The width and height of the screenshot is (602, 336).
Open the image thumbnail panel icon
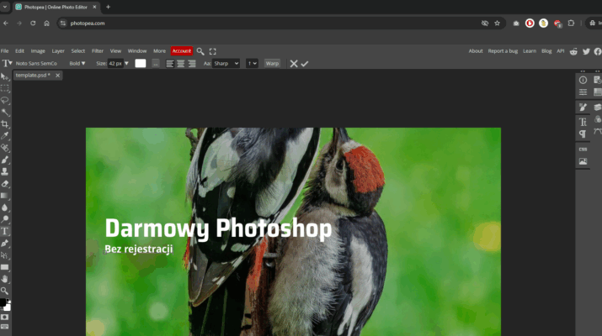coord(583,161)
